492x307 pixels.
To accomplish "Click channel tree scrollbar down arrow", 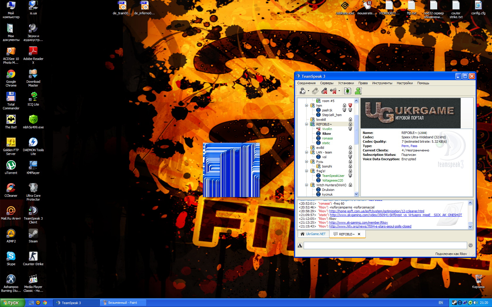I will tap(356, 194).
